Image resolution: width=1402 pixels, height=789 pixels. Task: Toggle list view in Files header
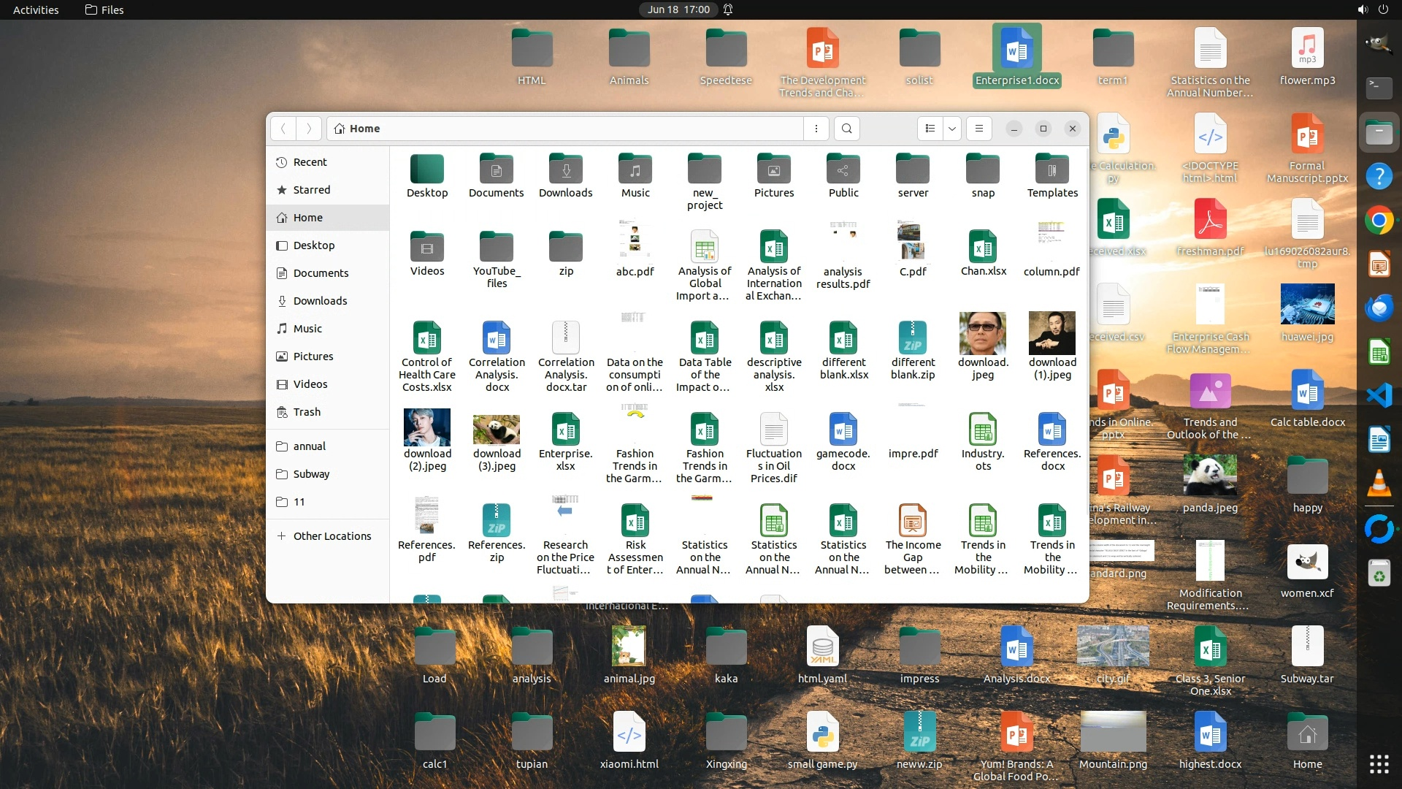pos(930,129)
